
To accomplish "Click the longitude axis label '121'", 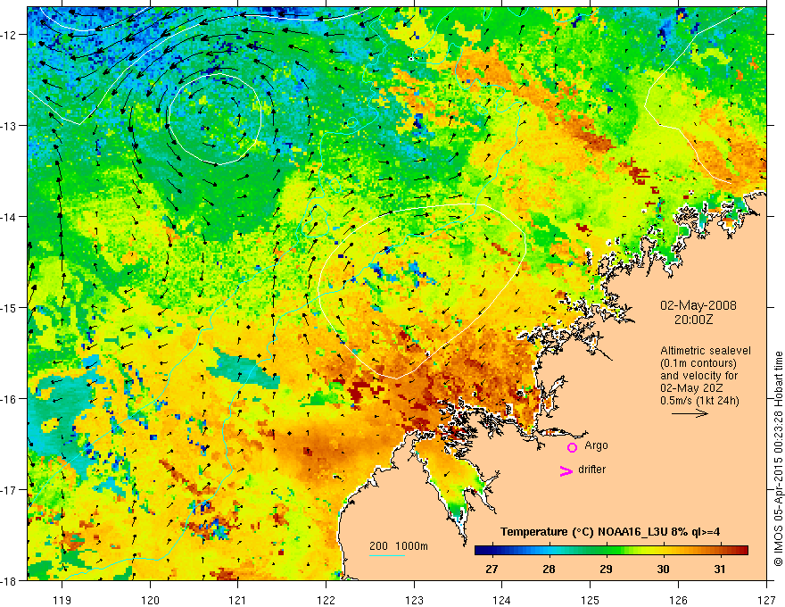I will (x=238, y=601).
